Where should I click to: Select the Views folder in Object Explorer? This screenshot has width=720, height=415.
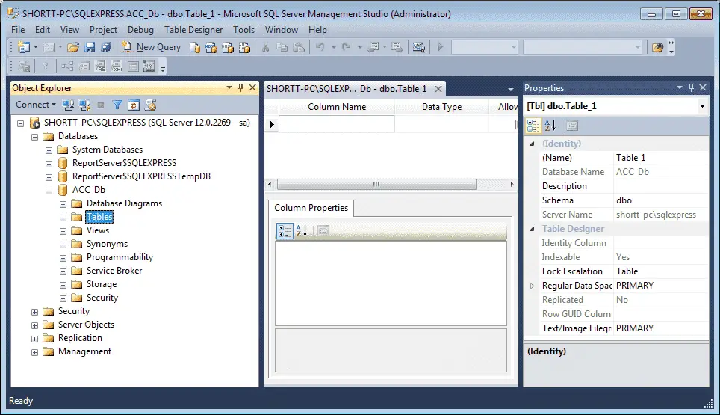(x=98, y=230)
